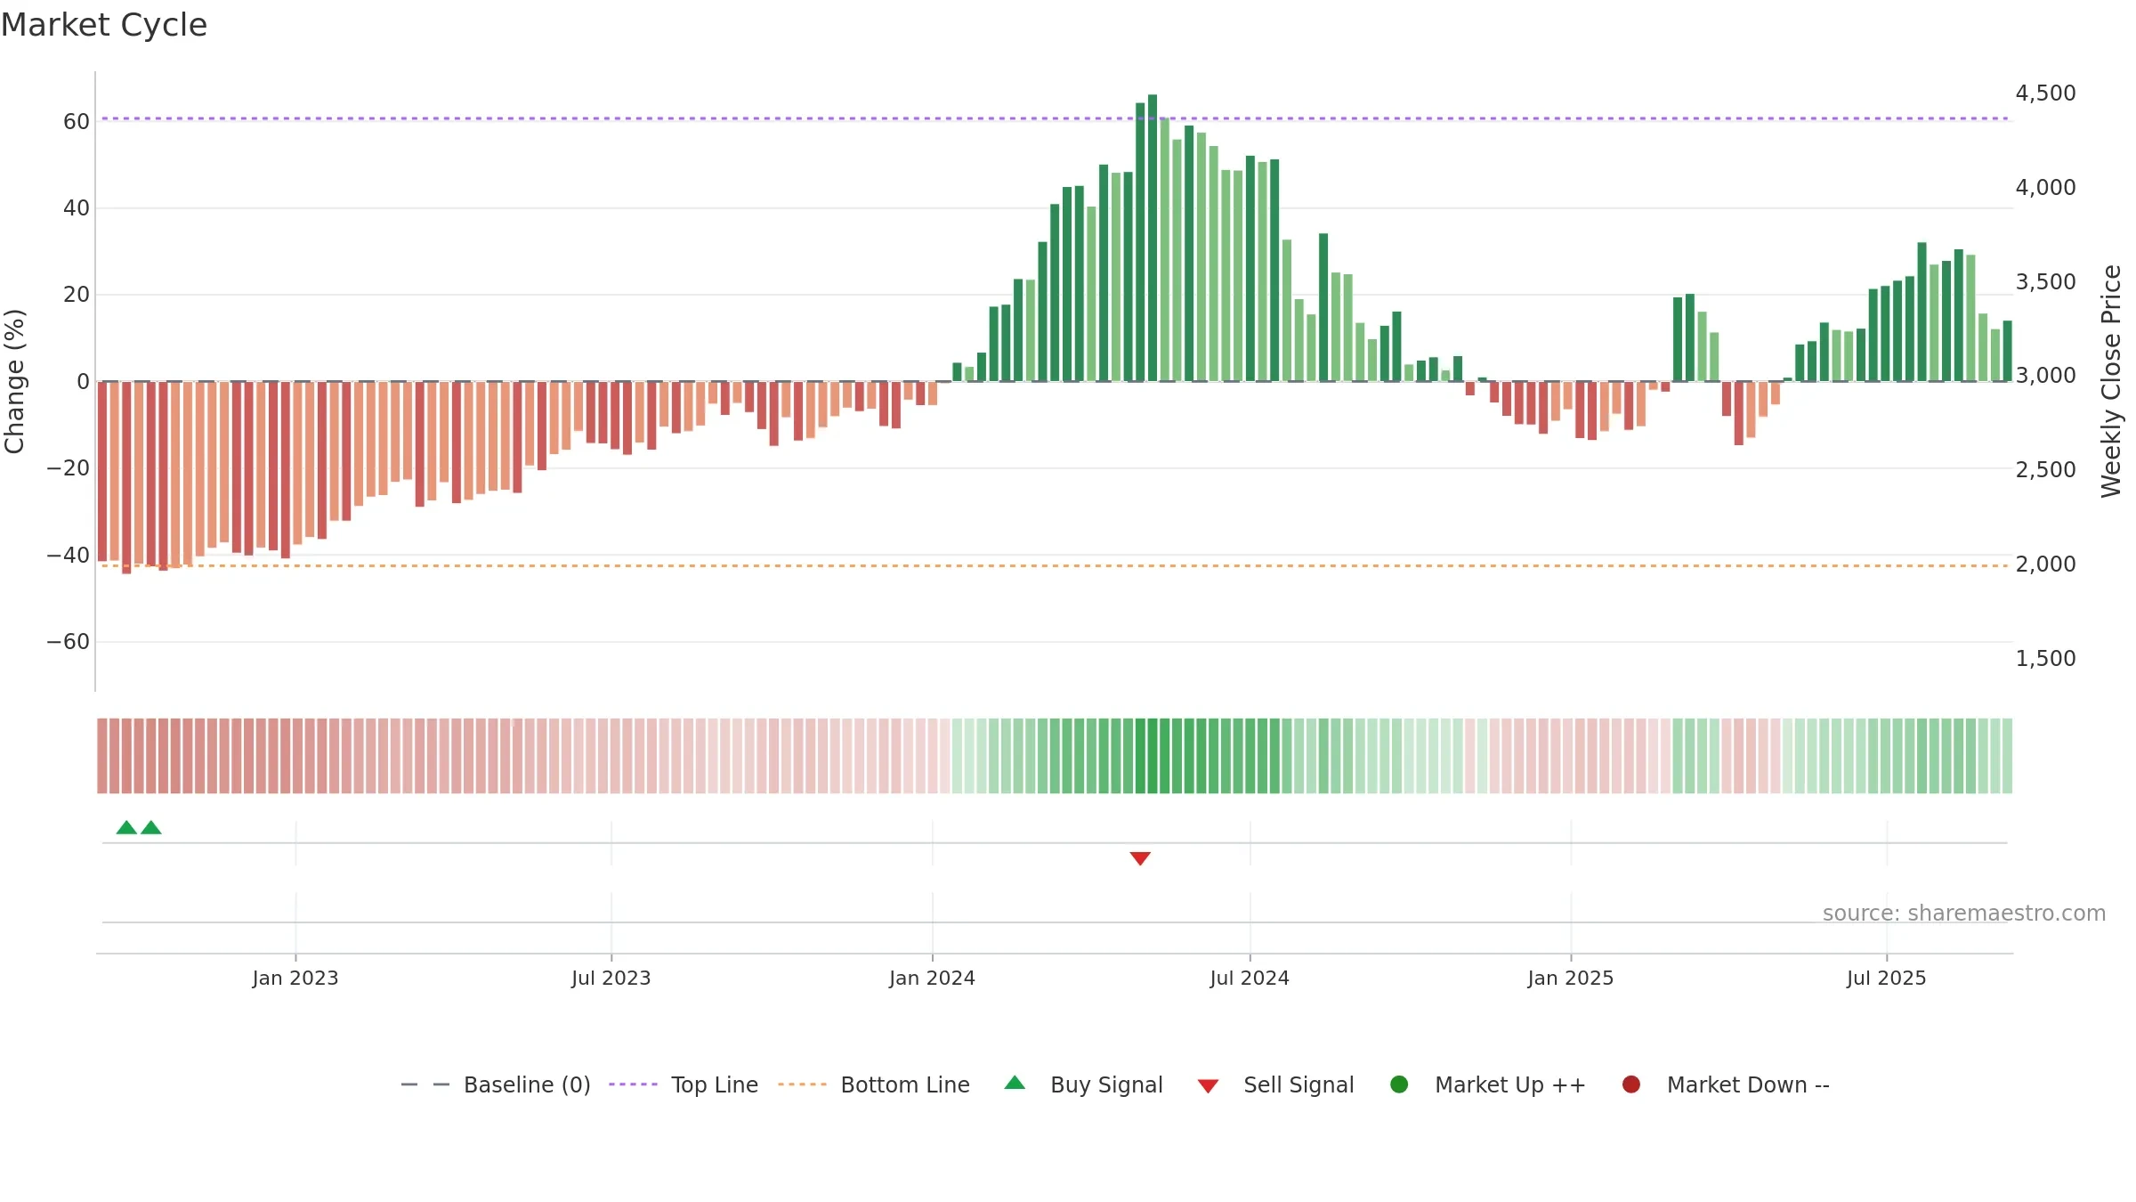Toggle the Market Up ++ legend entry
Viewport: 2136px width, 1202px height.
(1487, 1084)
